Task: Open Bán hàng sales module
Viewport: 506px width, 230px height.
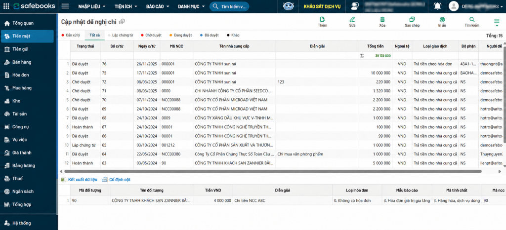Action: pos(27,62)
